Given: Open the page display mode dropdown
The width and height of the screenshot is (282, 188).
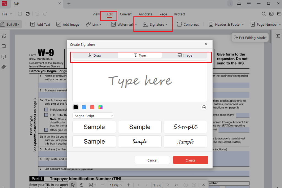Looking at the screenshot, I should coord(93,185).
